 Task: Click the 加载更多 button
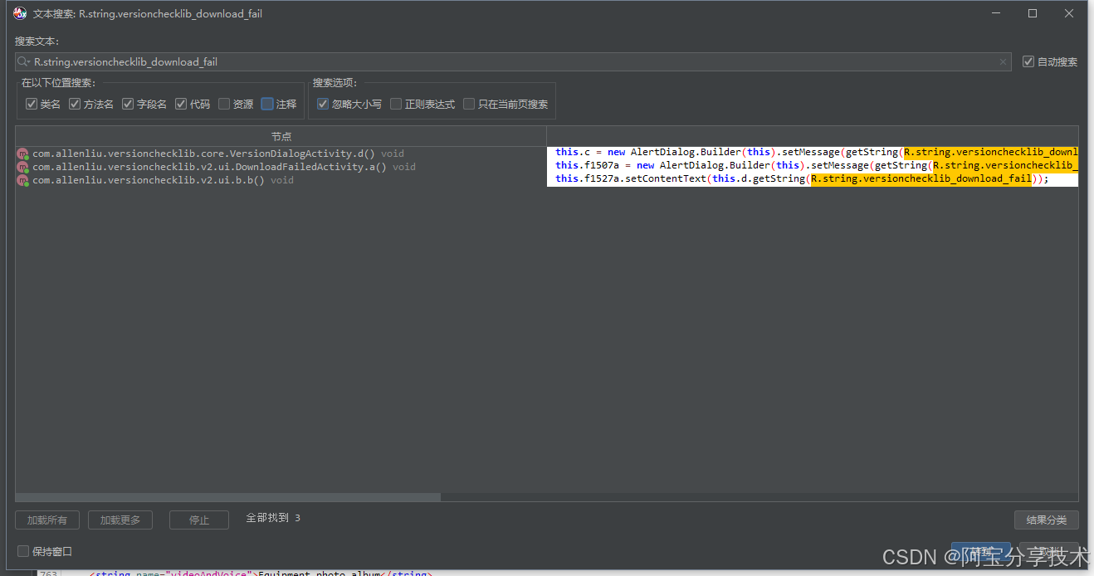(120, 520)
